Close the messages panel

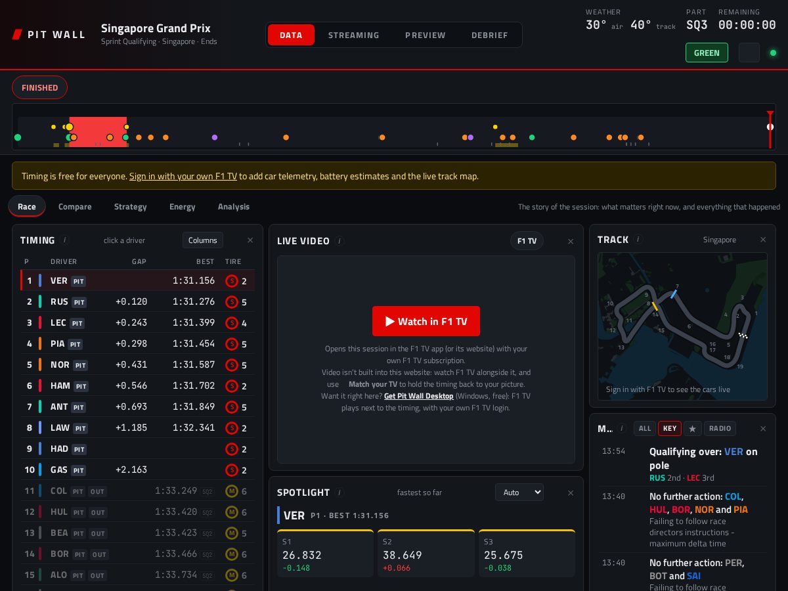(763, 429)
